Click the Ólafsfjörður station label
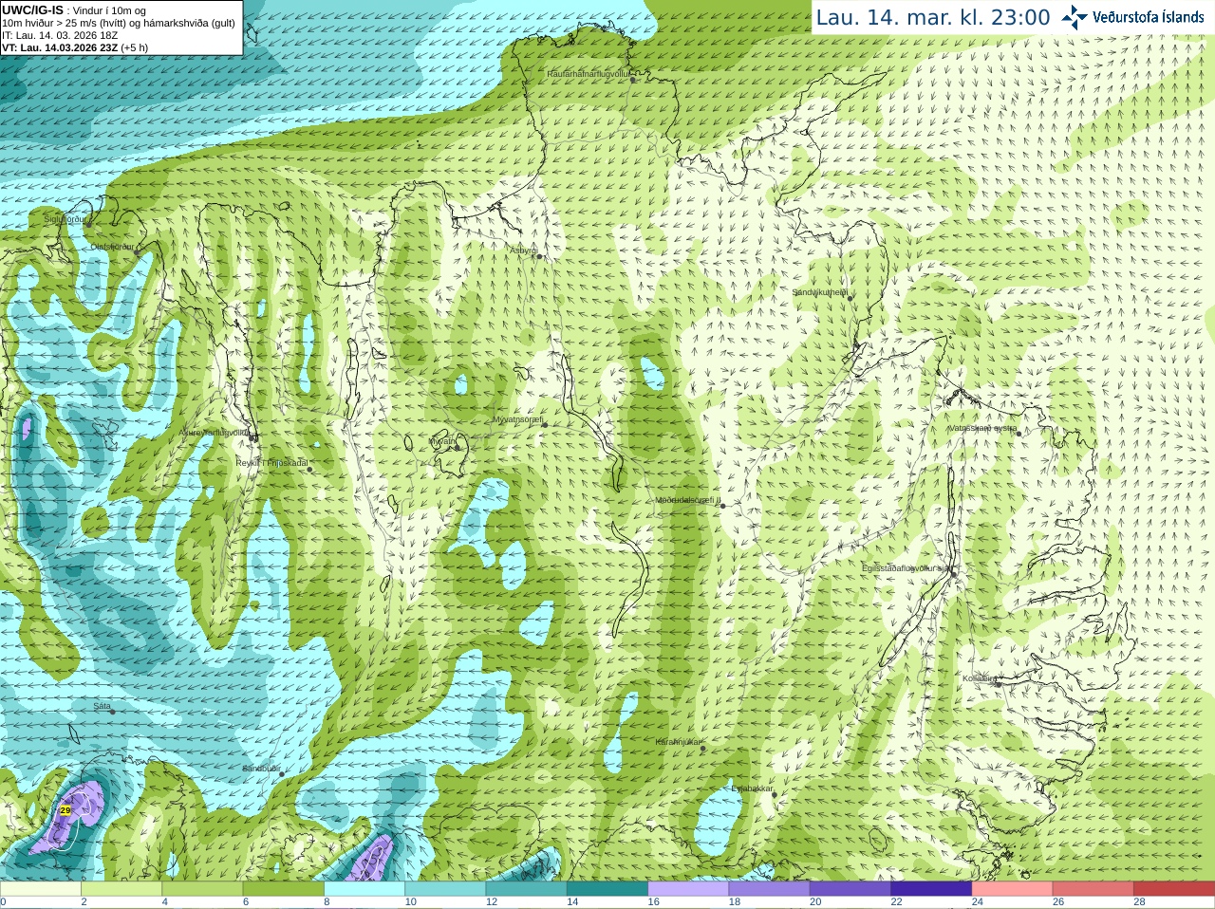 pyautogui.click(x=112, y=247)
